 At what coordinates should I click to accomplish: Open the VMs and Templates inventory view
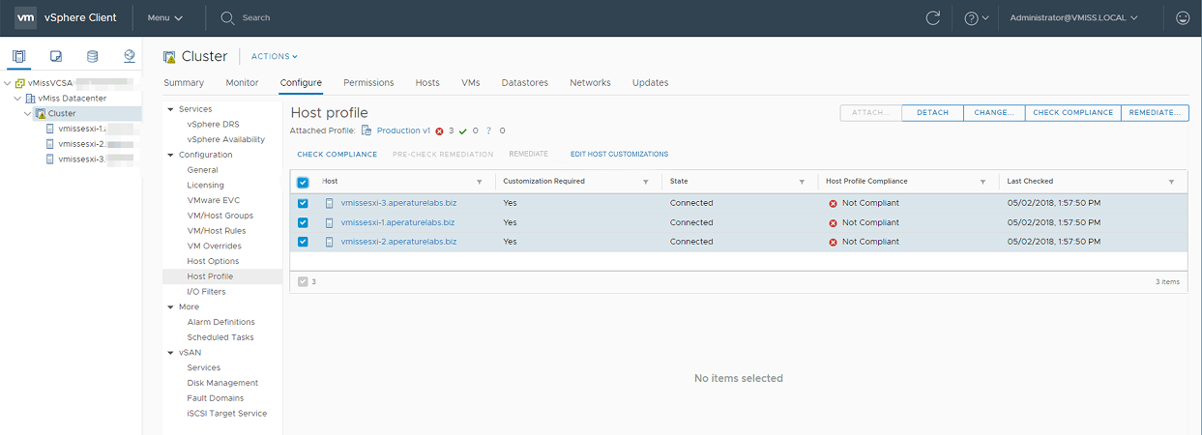[x=56, y=56]
